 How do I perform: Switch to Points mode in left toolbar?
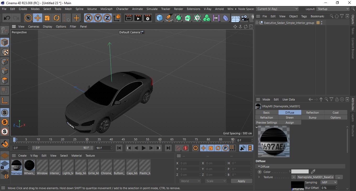[x=5, y=62]
